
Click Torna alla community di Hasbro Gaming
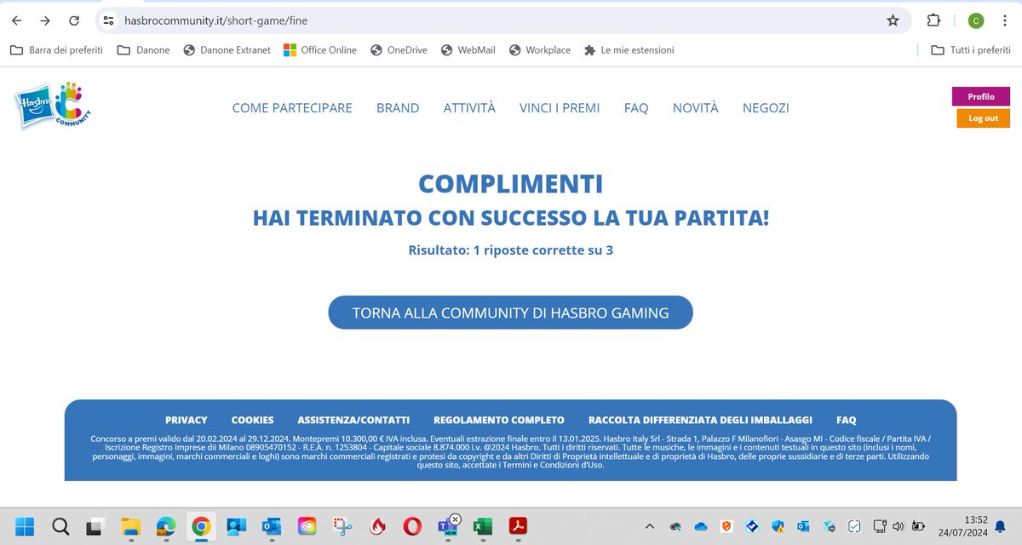[x=511, y=313]
